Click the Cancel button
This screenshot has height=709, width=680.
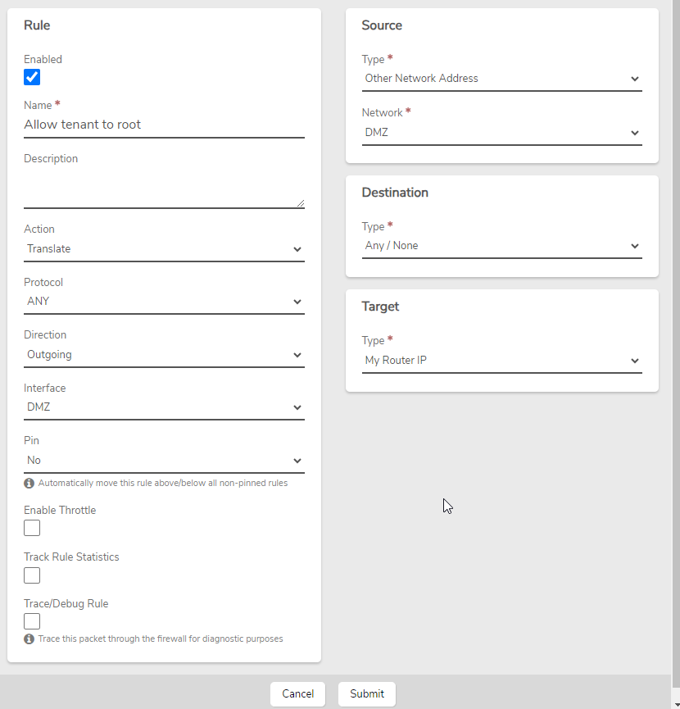(x=297, y=693)
